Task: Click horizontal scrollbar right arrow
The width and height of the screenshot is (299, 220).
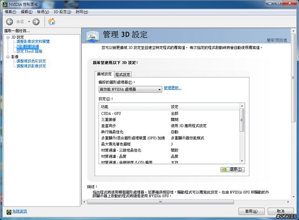Action: tap(288, 202)
